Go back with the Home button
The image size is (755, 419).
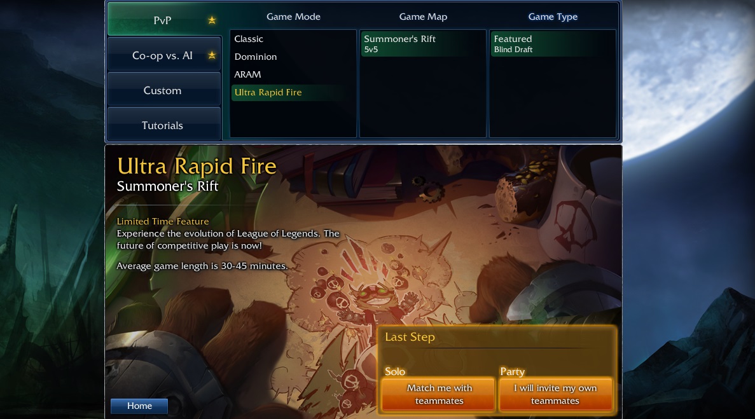pyautogui.click(x=139, y=406)
